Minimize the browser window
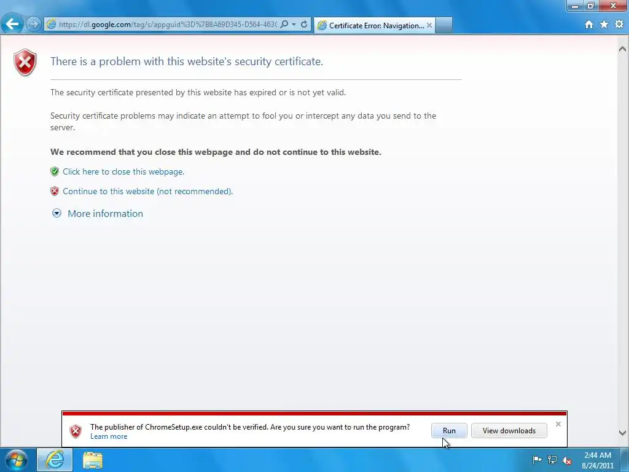Viewport: 629px width, 472px height. point(575,6)
